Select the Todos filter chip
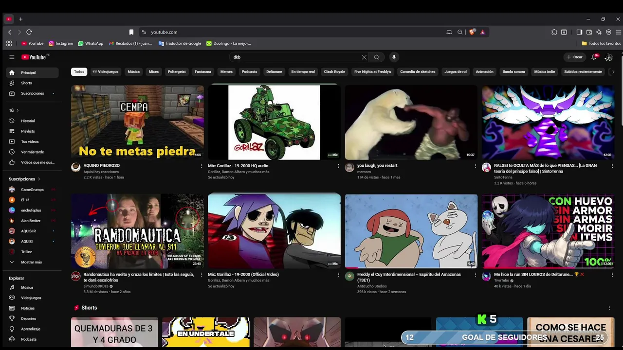The height and width of the screenshot is (350, 623). (79, 71)
